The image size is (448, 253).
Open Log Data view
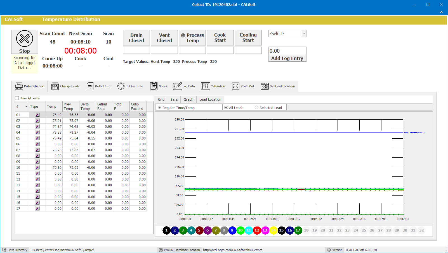184,86
